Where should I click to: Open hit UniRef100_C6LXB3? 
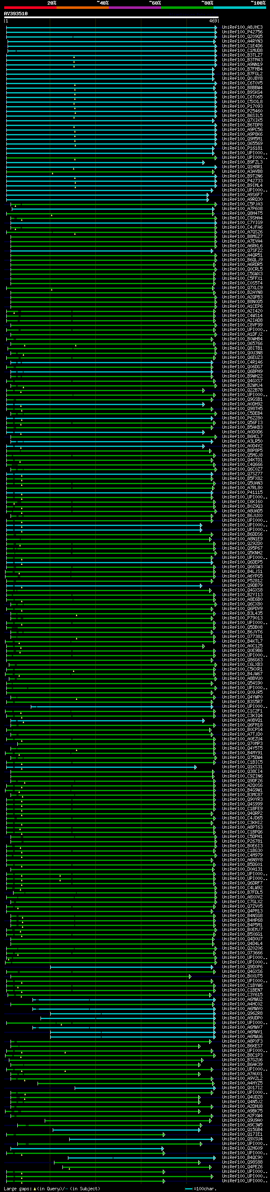pyautogui.click(x=242, y=664)
